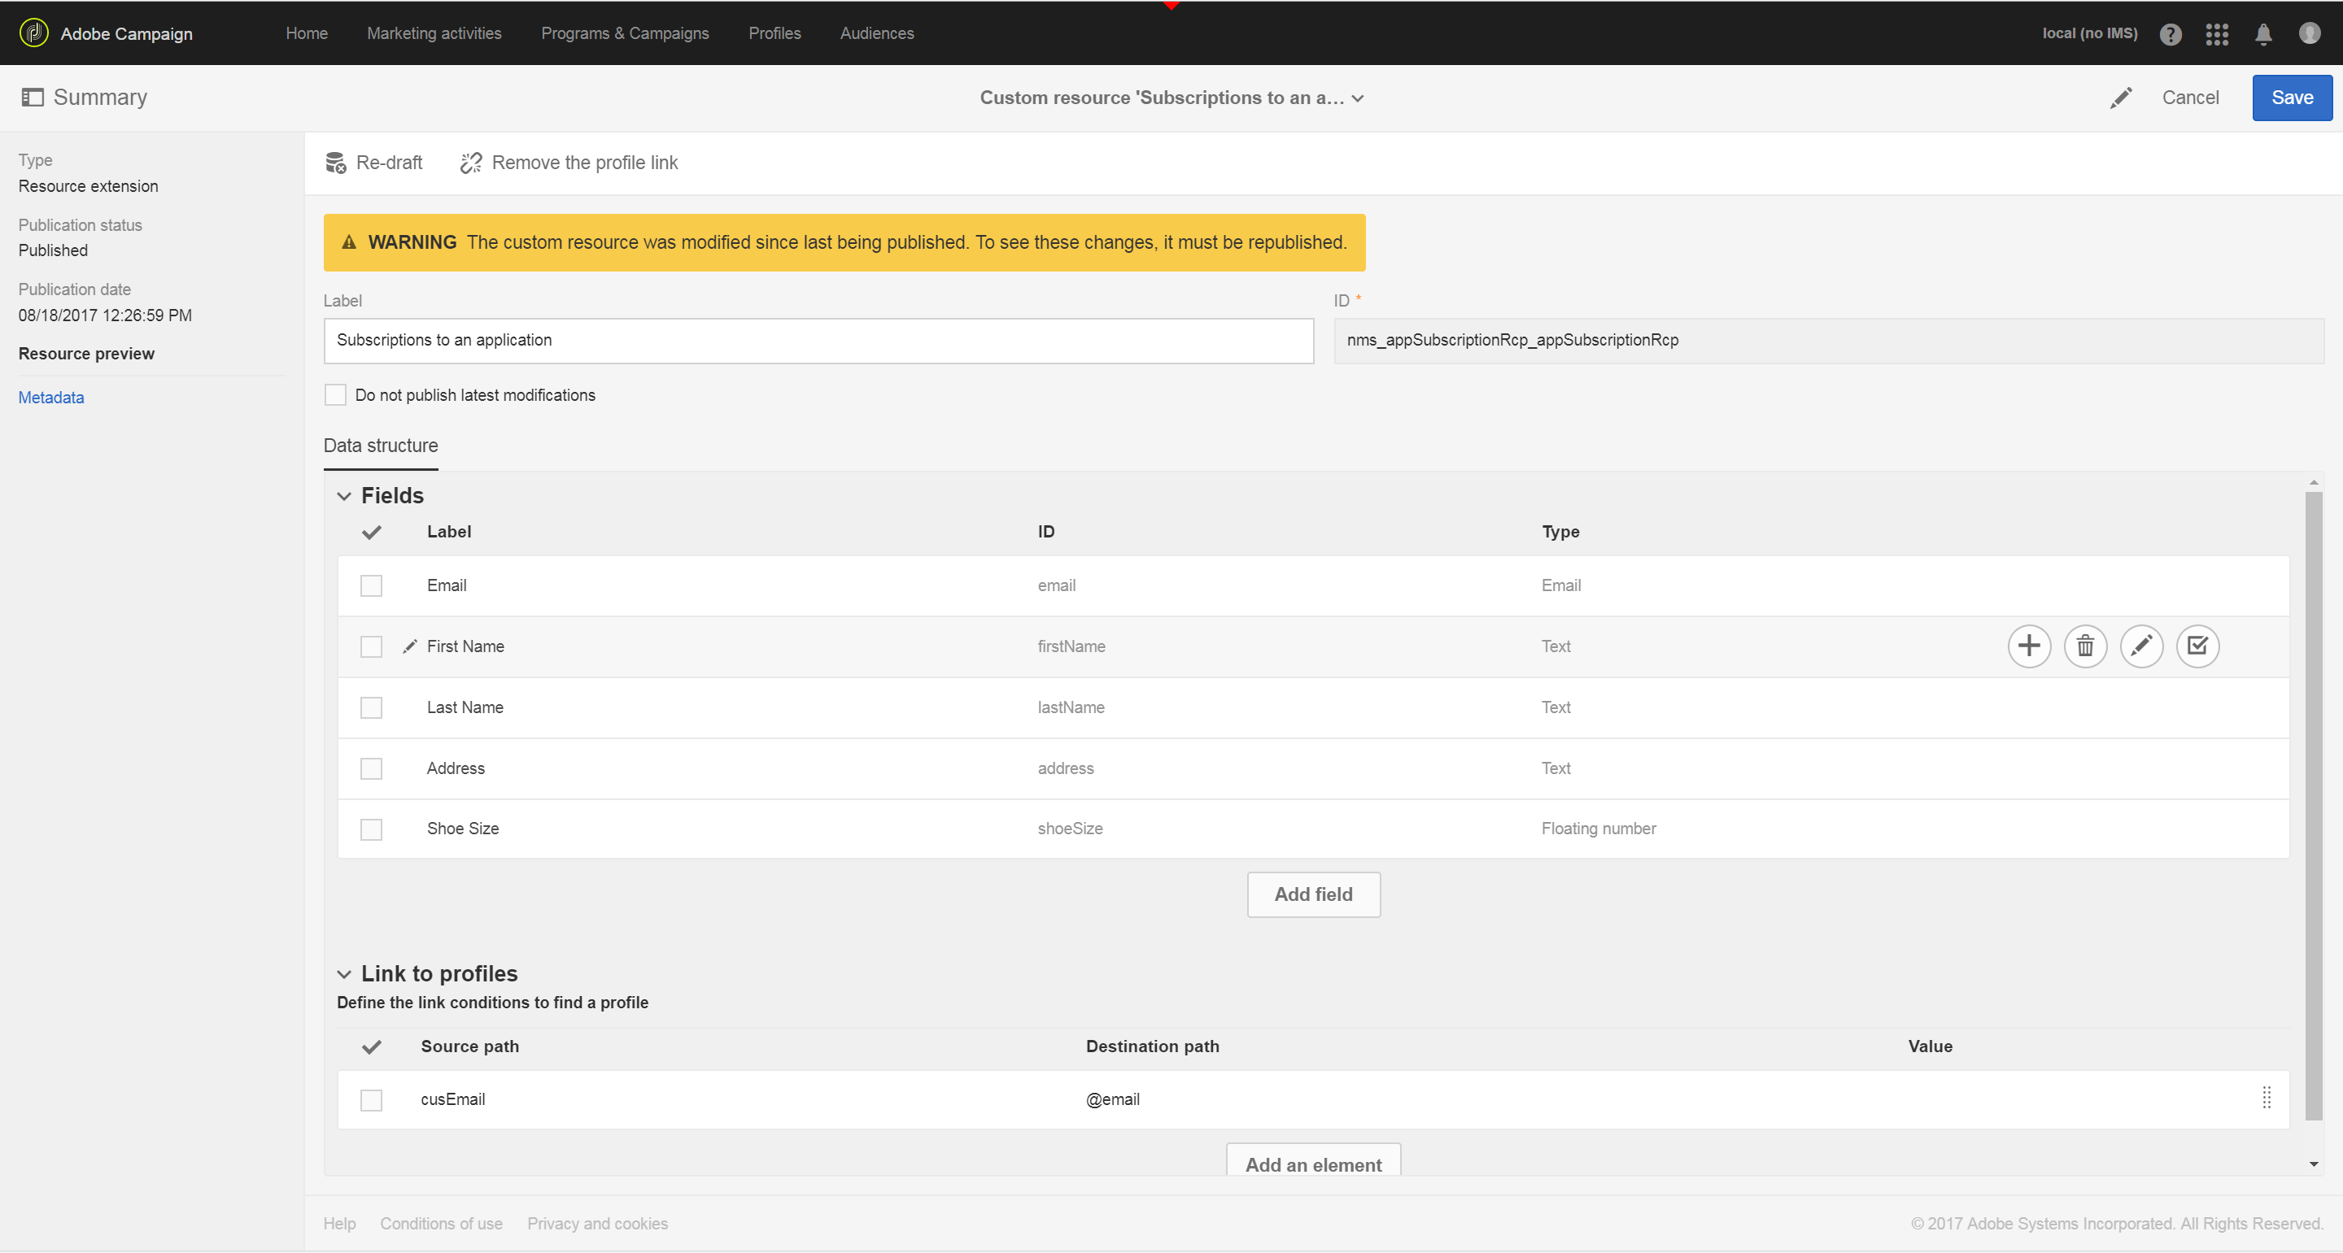The image size is (2343, 1253).
Task: Select the Email field checkbox
Action: (371, 586)
